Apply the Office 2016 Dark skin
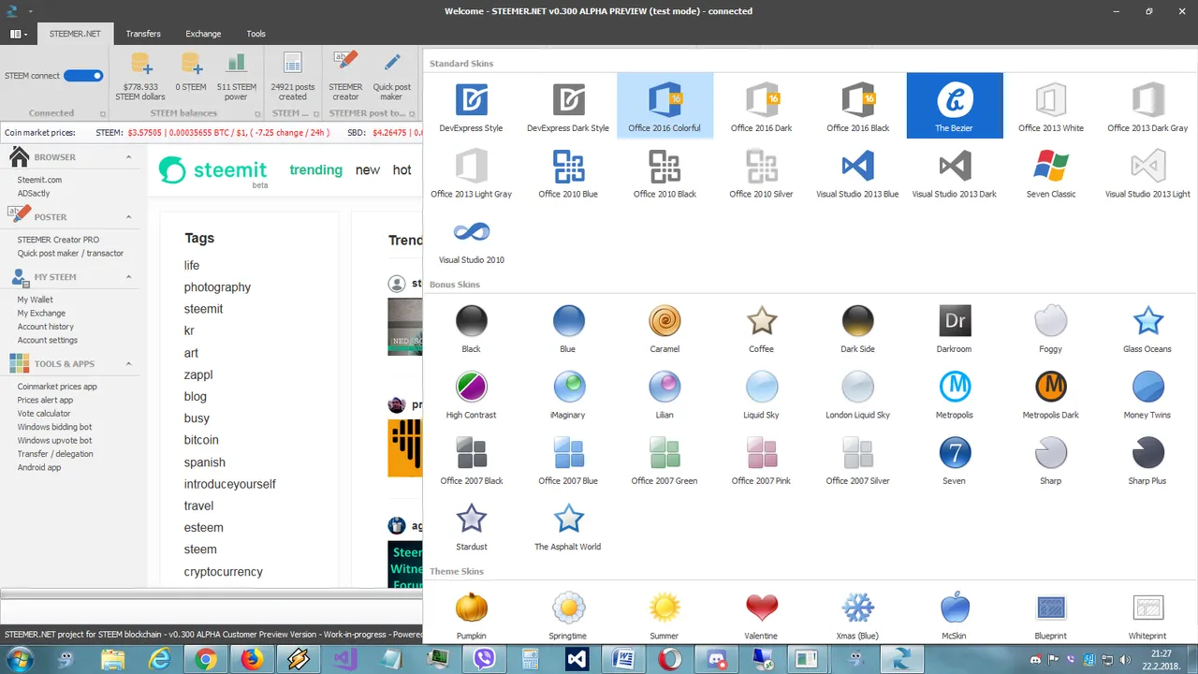Screen dimensions: 1198x674 coord(761,106)
